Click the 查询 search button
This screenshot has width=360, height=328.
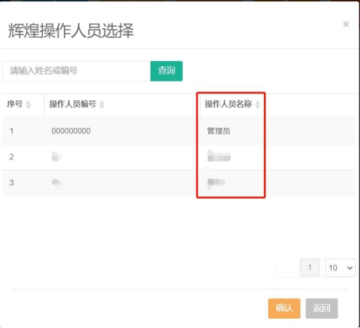pyautogui.click(x=166, y=71)
